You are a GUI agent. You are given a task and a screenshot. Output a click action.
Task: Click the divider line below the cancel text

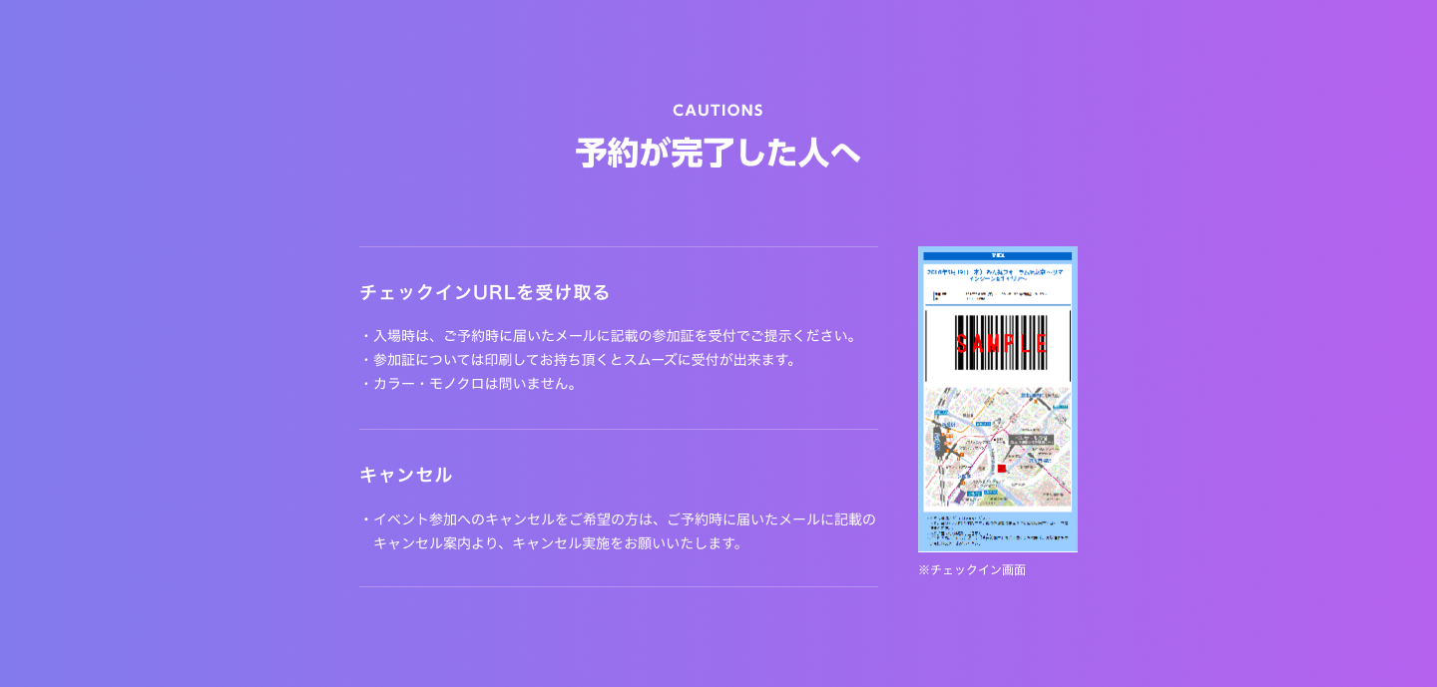tap(619, 587)
